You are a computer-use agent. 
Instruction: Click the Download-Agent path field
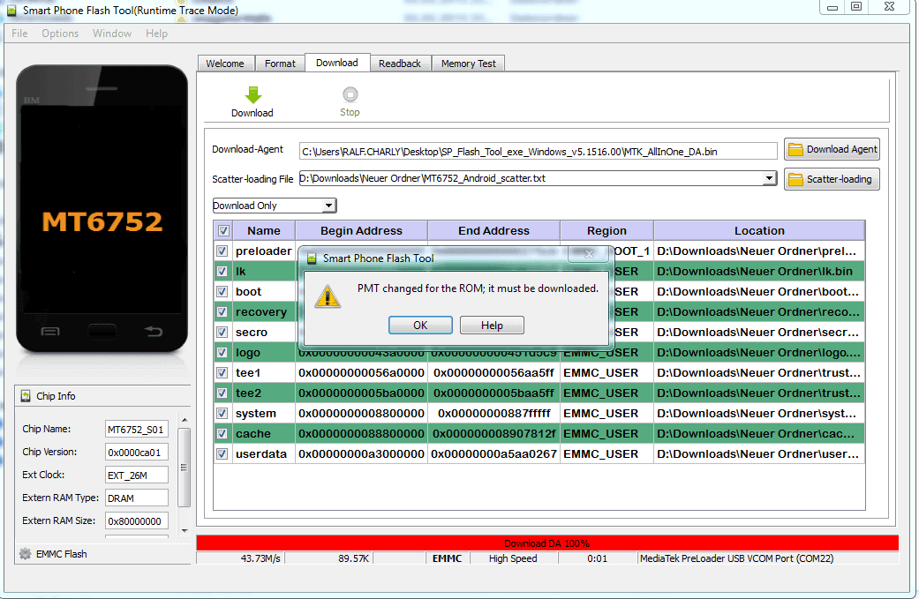(x=538, y=151)
